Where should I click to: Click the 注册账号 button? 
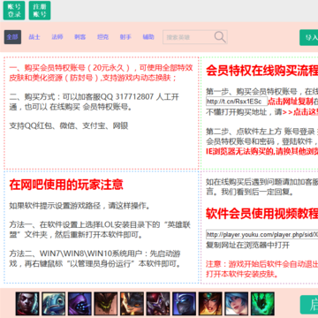(x=40, y=11)
